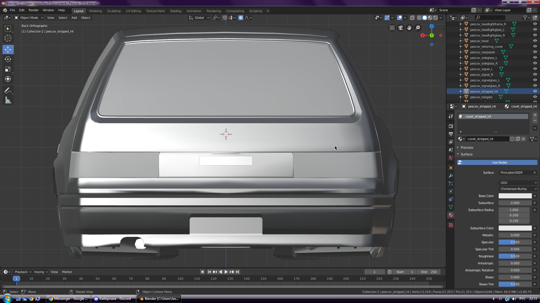The image size is (540, 303).
Task: Select the Cursor tool
Action: pos(8,38)
